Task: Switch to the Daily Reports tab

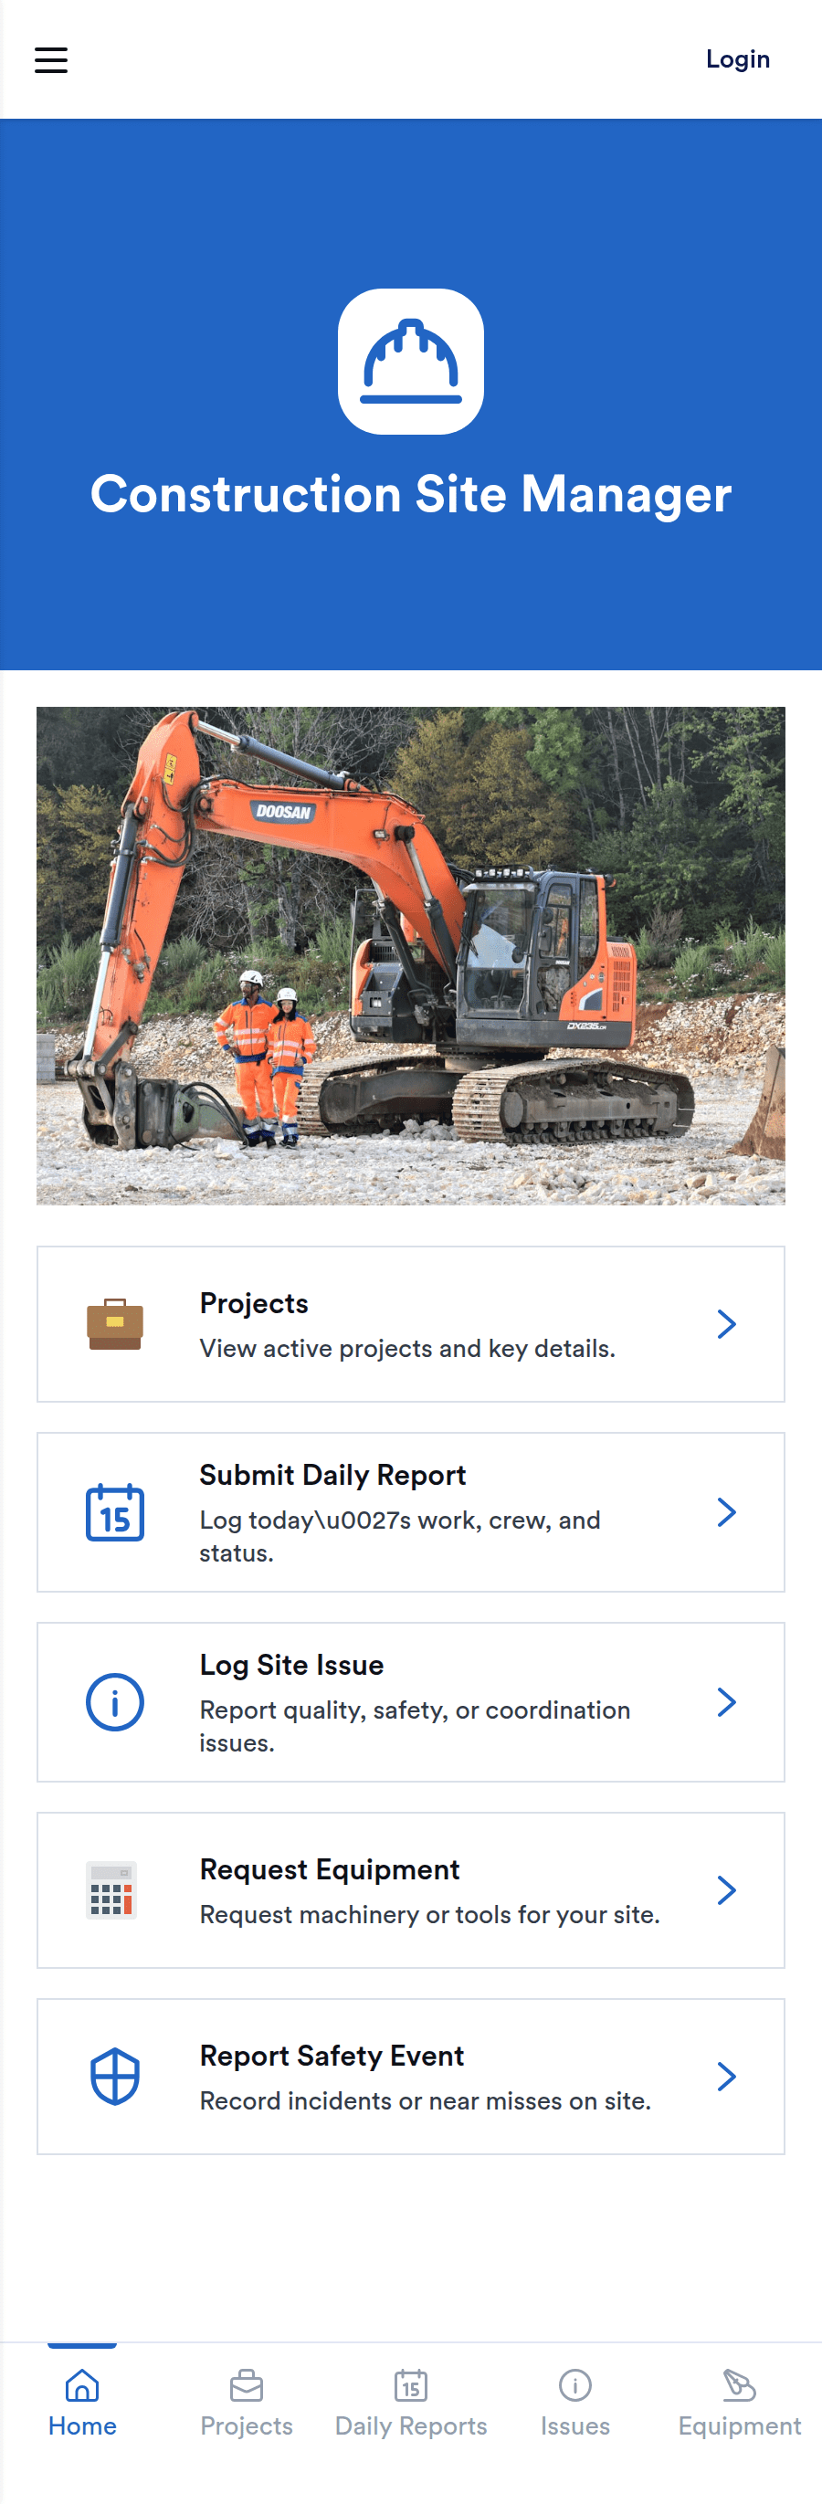Action: pyautogui.click(x=411, y=2404)
